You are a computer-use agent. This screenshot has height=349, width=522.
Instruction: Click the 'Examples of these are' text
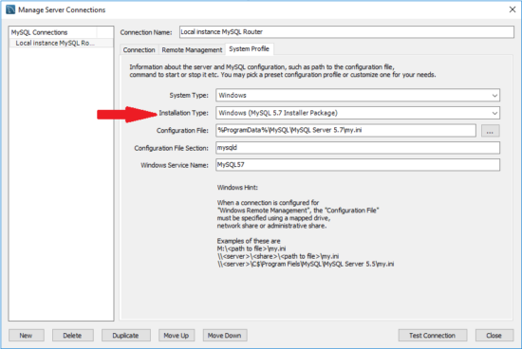coord(249,241)
